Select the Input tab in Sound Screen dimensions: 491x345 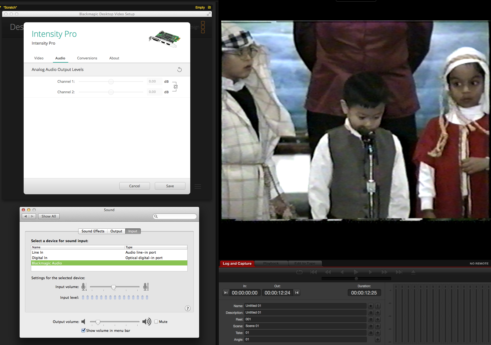click(x=133, y=231)
